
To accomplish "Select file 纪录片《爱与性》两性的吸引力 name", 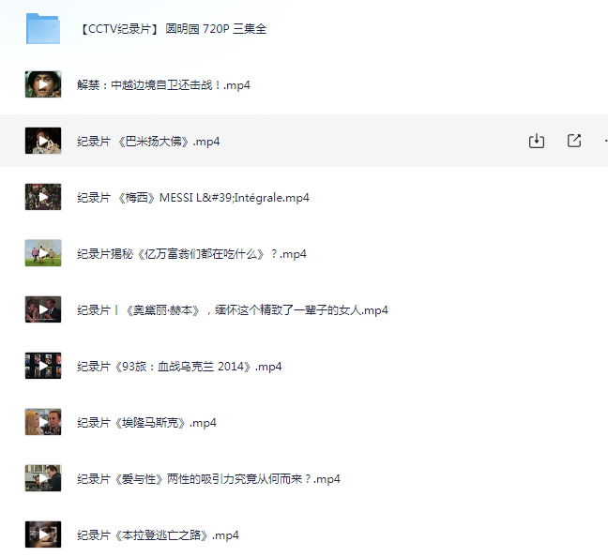I will tap(208, 479).
